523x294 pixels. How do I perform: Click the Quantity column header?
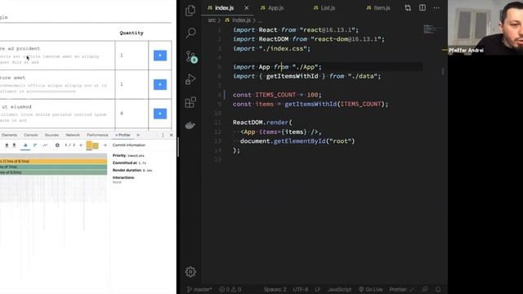tap(132, 33)
